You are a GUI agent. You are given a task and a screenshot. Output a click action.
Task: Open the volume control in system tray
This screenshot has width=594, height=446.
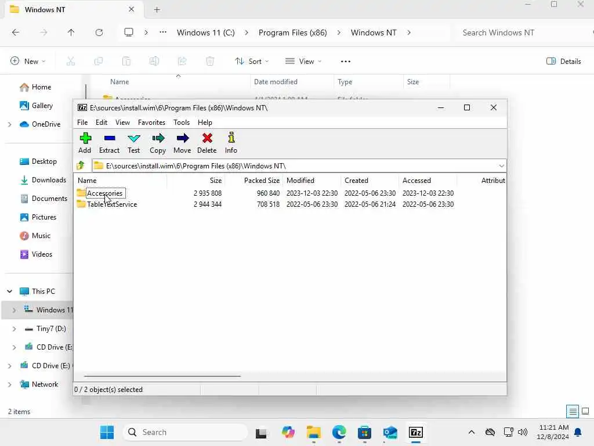pos(523,432)
